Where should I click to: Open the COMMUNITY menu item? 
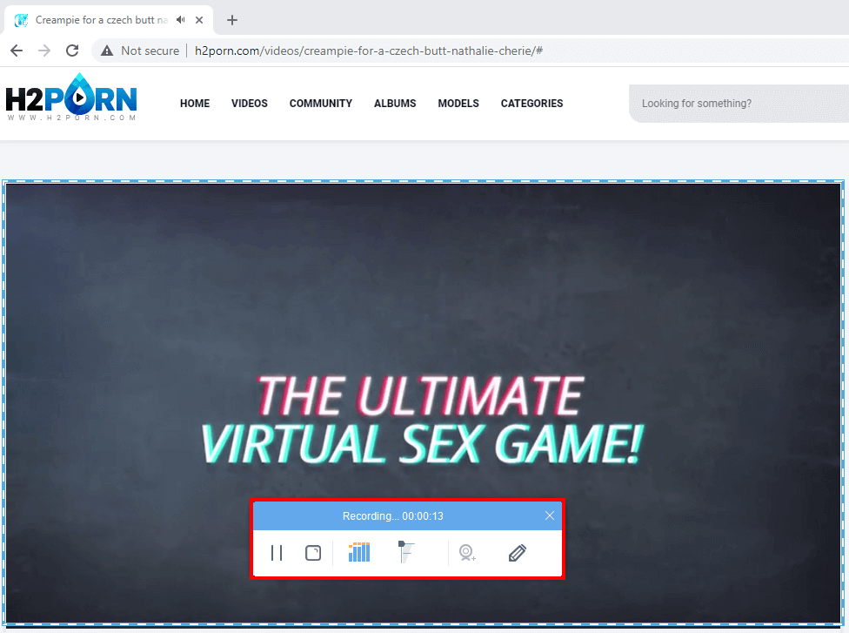pos(320,103)
